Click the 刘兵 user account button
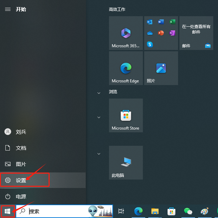The image size is (218, 218). [x=21, y=132]
